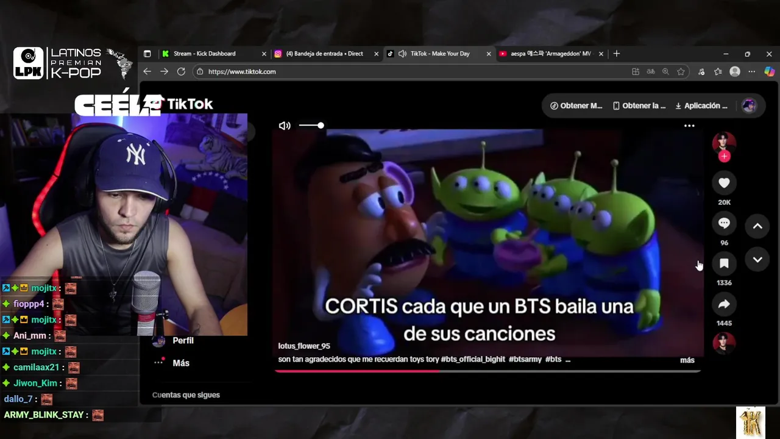View site information icon in address bar
This screenshot has width=780, height=439.
pyautogui.click(x=200, y=71)
